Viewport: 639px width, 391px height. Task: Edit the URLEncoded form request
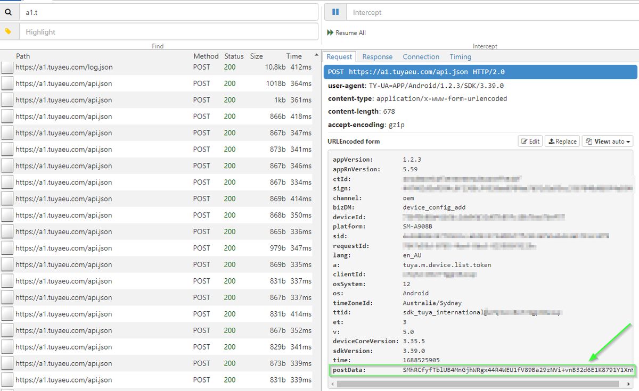[530, 142]
